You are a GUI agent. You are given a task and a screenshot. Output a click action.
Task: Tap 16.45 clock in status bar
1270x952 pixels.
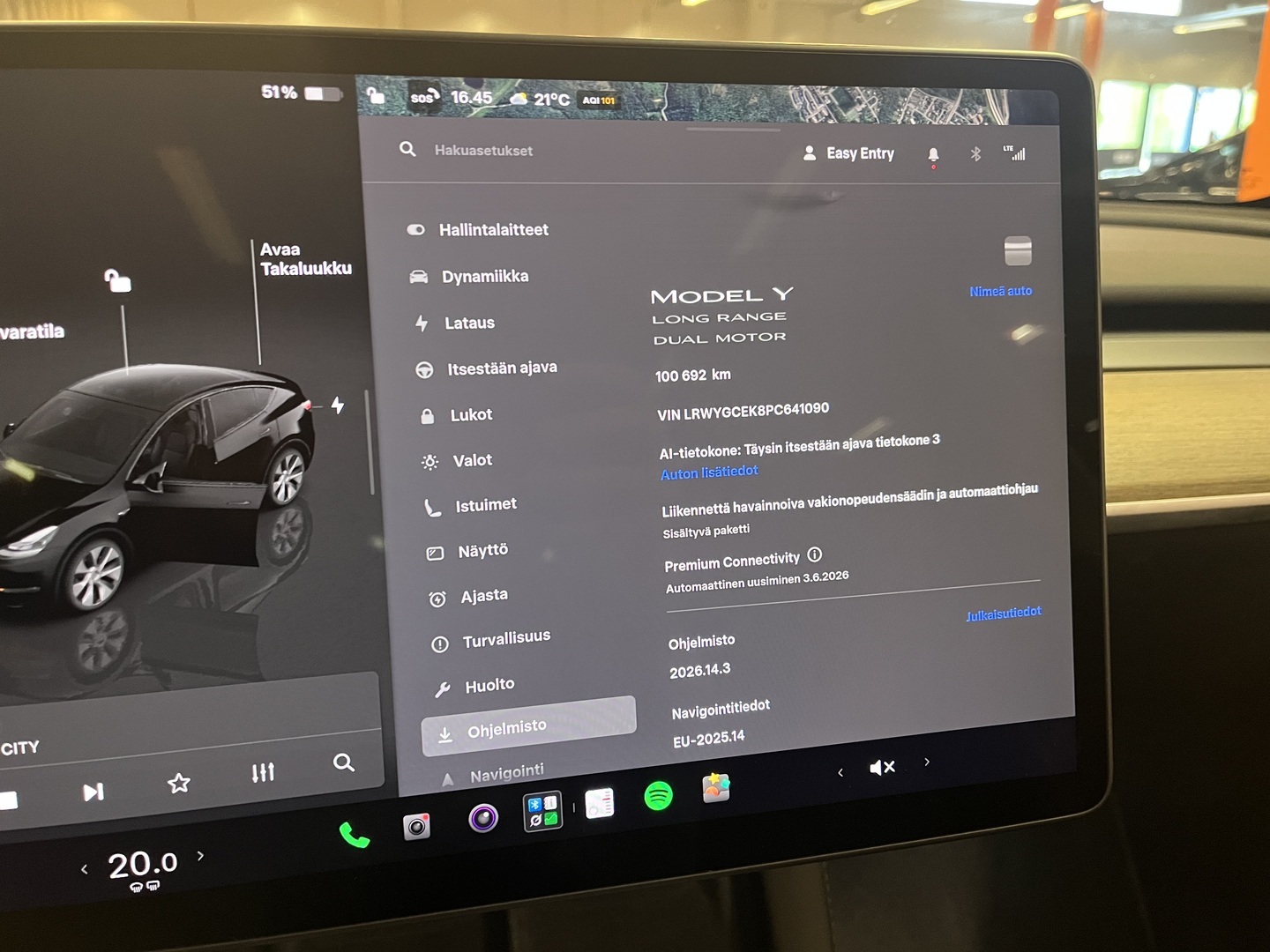coord(472,97)
